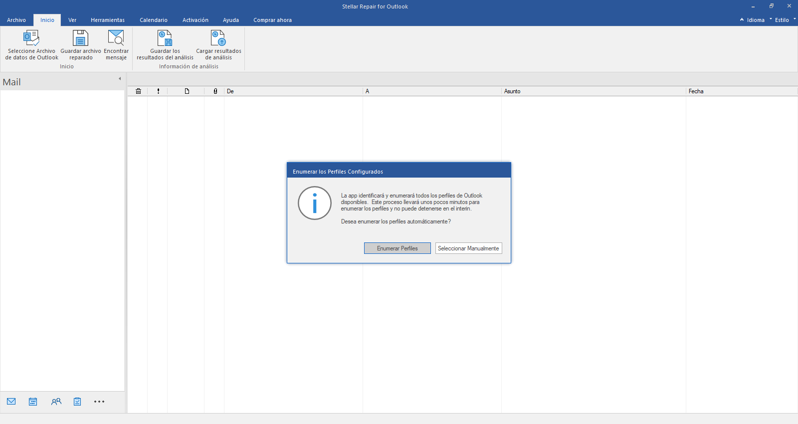The image size is (798, 424).
Task: Show more navigation options (three dots)
Action: (99, 402)
